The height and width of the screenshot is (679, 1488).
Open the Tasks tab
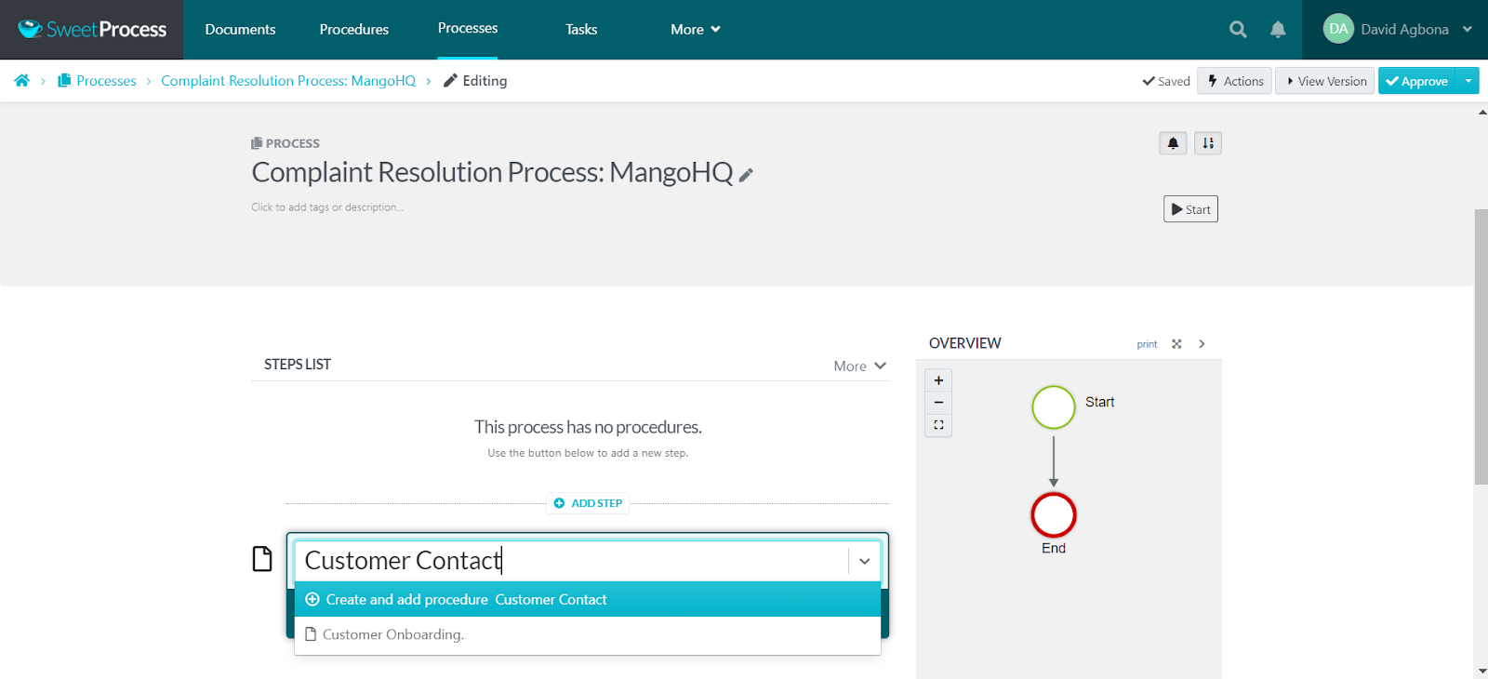pyautogui.click(x=581, y=30)
